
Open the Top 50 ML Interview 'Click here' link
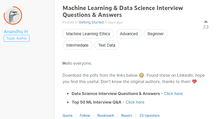[135, 102]
